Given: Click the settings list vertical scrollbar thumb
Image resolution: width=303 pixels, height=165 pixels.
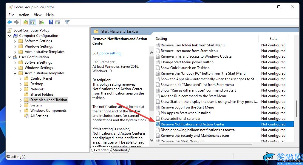Looking at the screenshot, I should 297,109.
